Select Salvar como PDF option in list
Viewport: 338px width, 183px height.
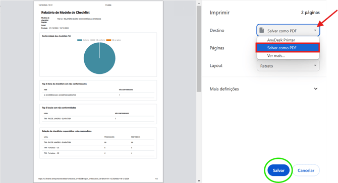click(288, 48)
